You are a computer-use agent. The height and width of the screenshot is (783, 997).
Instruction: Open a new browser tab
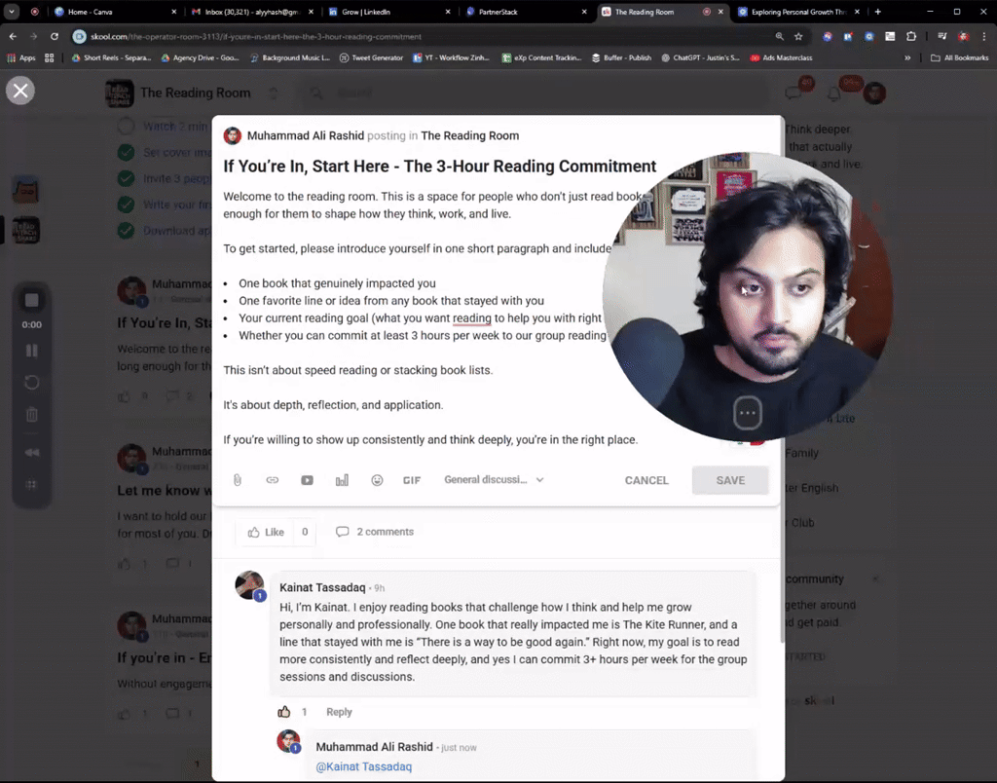877,12
